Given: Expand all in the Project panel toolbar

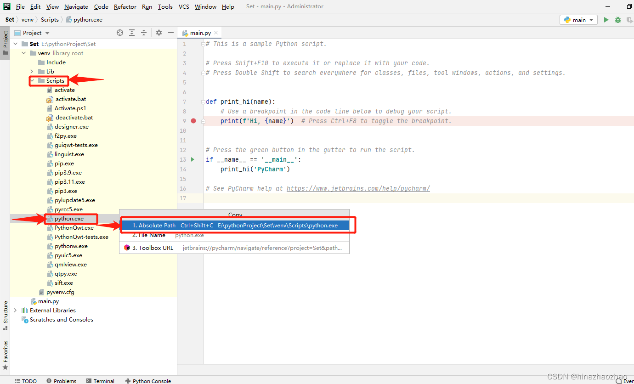Looking at the screenshot, I should [x=132, y=33].
